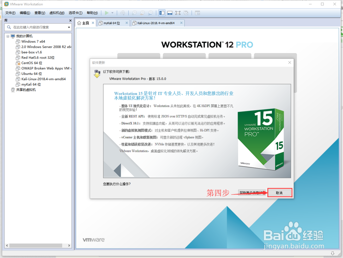343x258 pixels.
Task: Open the 虚拟机(M) menu
Action: [57, 13]
